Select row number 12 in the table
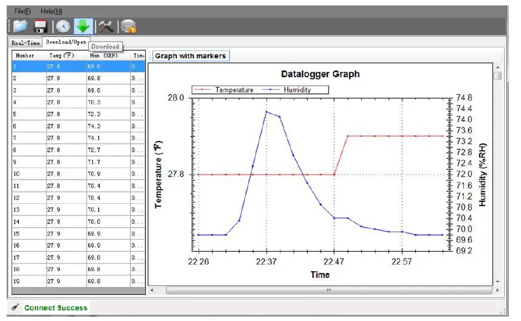 coord(78,198)
